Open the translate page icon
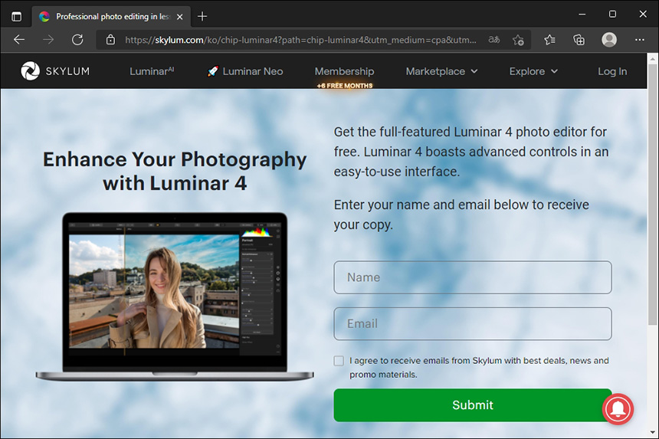This screenshot has height=439, width=659. (x=493, y=40)
